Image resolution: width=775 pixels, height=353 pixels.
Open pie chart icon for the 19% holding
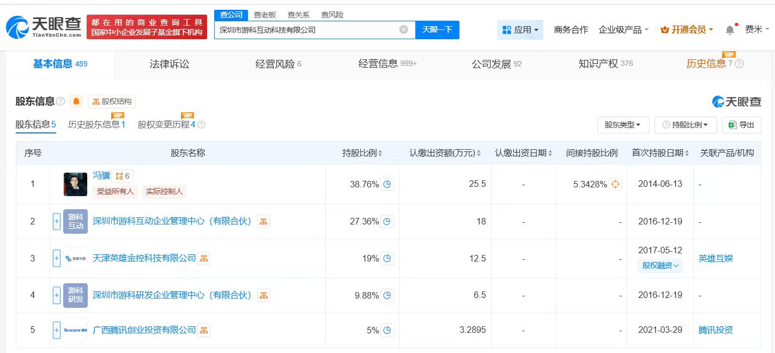[387, 258]
